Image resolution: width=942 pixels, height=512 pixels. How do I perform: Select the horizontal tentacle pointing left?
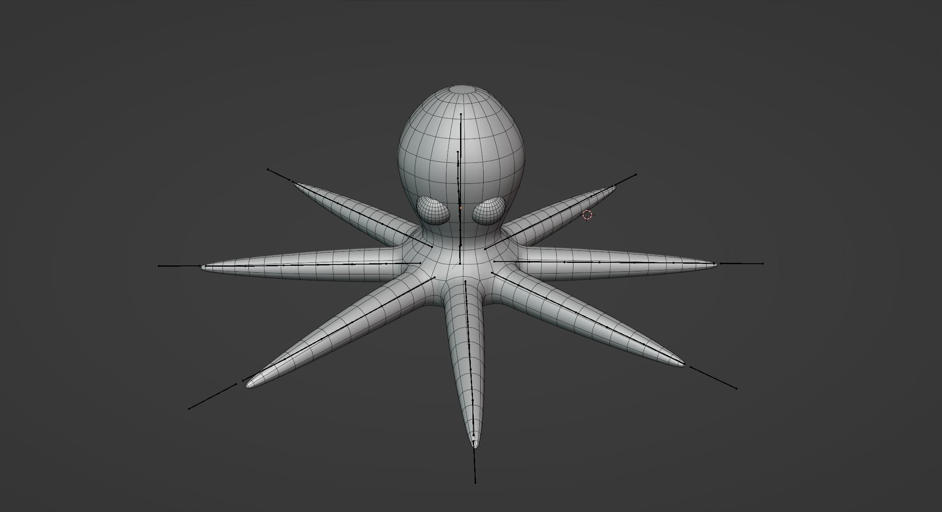coord(304,266)
